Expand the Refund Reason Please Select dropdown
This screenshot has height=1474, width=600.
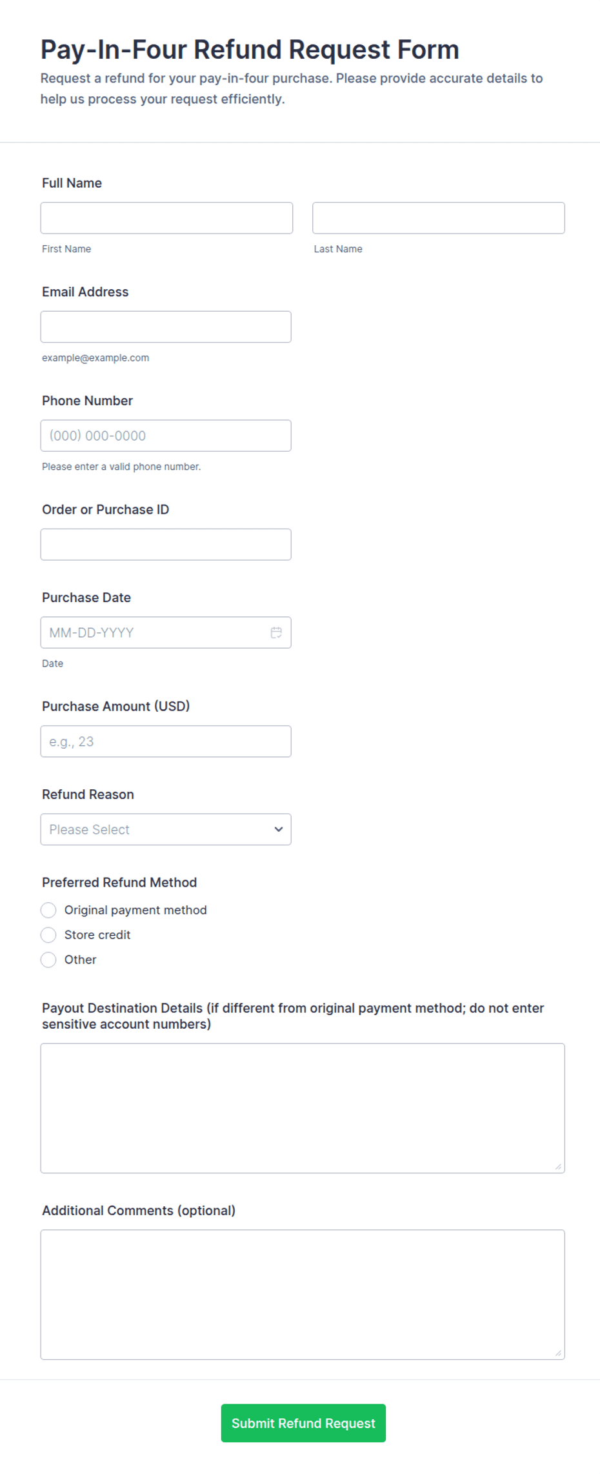(x=166, y=829)
